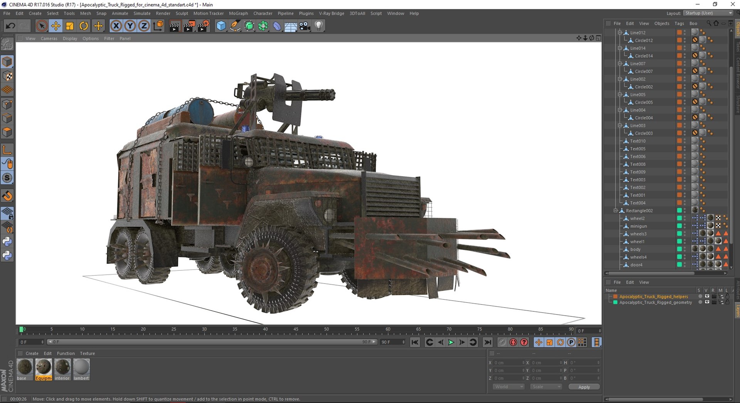Go to start of animation
The width and height of the screenshot is (740, 403).
[415, 342]
